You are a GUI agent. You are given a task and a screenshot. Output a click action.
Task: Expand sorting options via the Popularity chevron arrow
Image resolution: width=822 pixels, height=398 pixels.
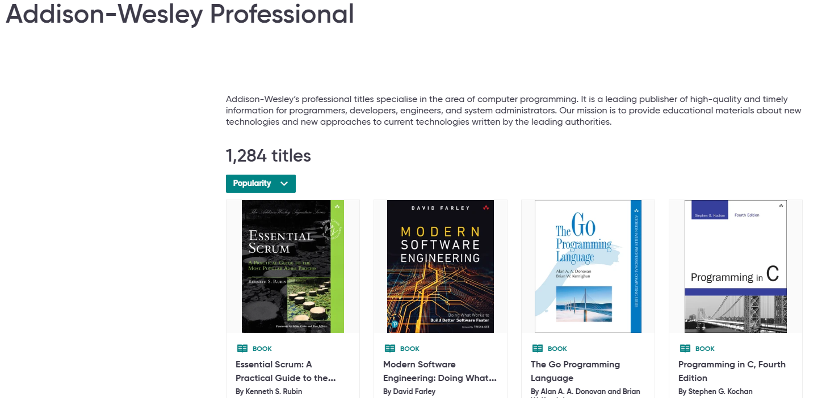284,184
